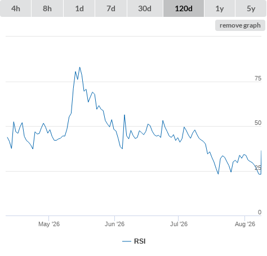Click the remove graph button
This screenshot has width=267, height=256.
click(240, 25)
